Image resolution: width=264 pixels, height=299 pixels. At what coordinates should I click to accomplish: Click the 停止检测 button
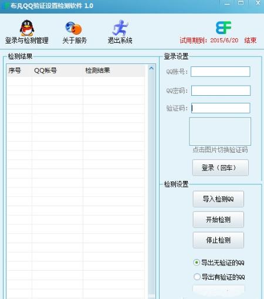[218, 240]
